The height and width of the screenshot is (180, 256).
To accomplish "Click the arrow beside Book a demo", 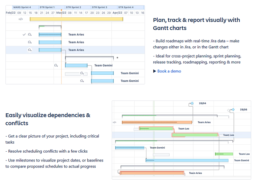I will coord(155,71).
